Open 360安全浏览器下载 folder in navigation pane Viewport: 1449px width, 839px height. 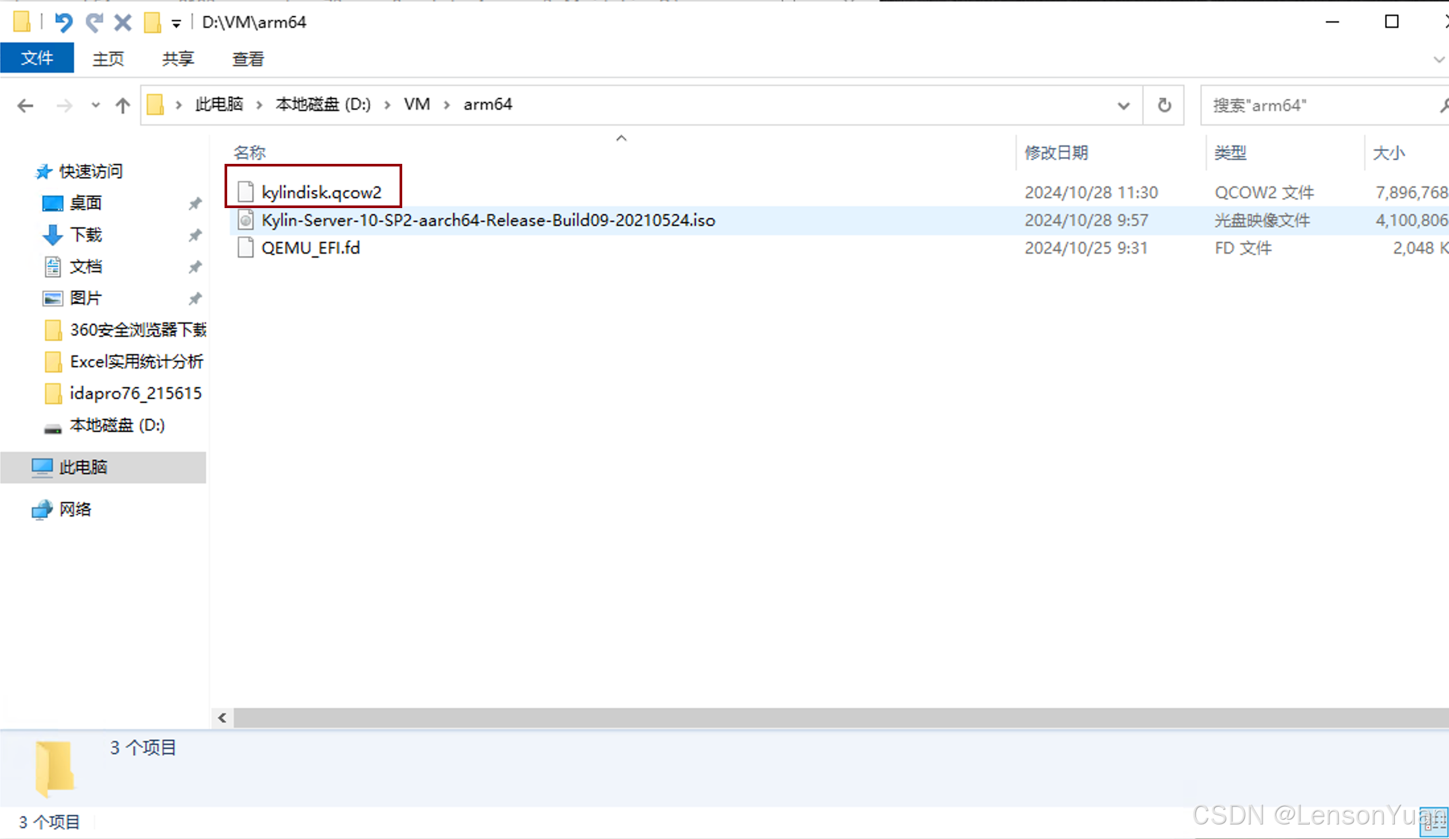138,330
